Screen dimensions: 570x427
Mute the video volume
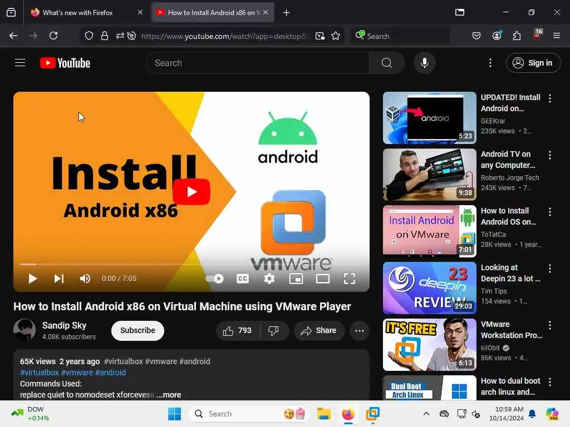(x=85, y=279)
